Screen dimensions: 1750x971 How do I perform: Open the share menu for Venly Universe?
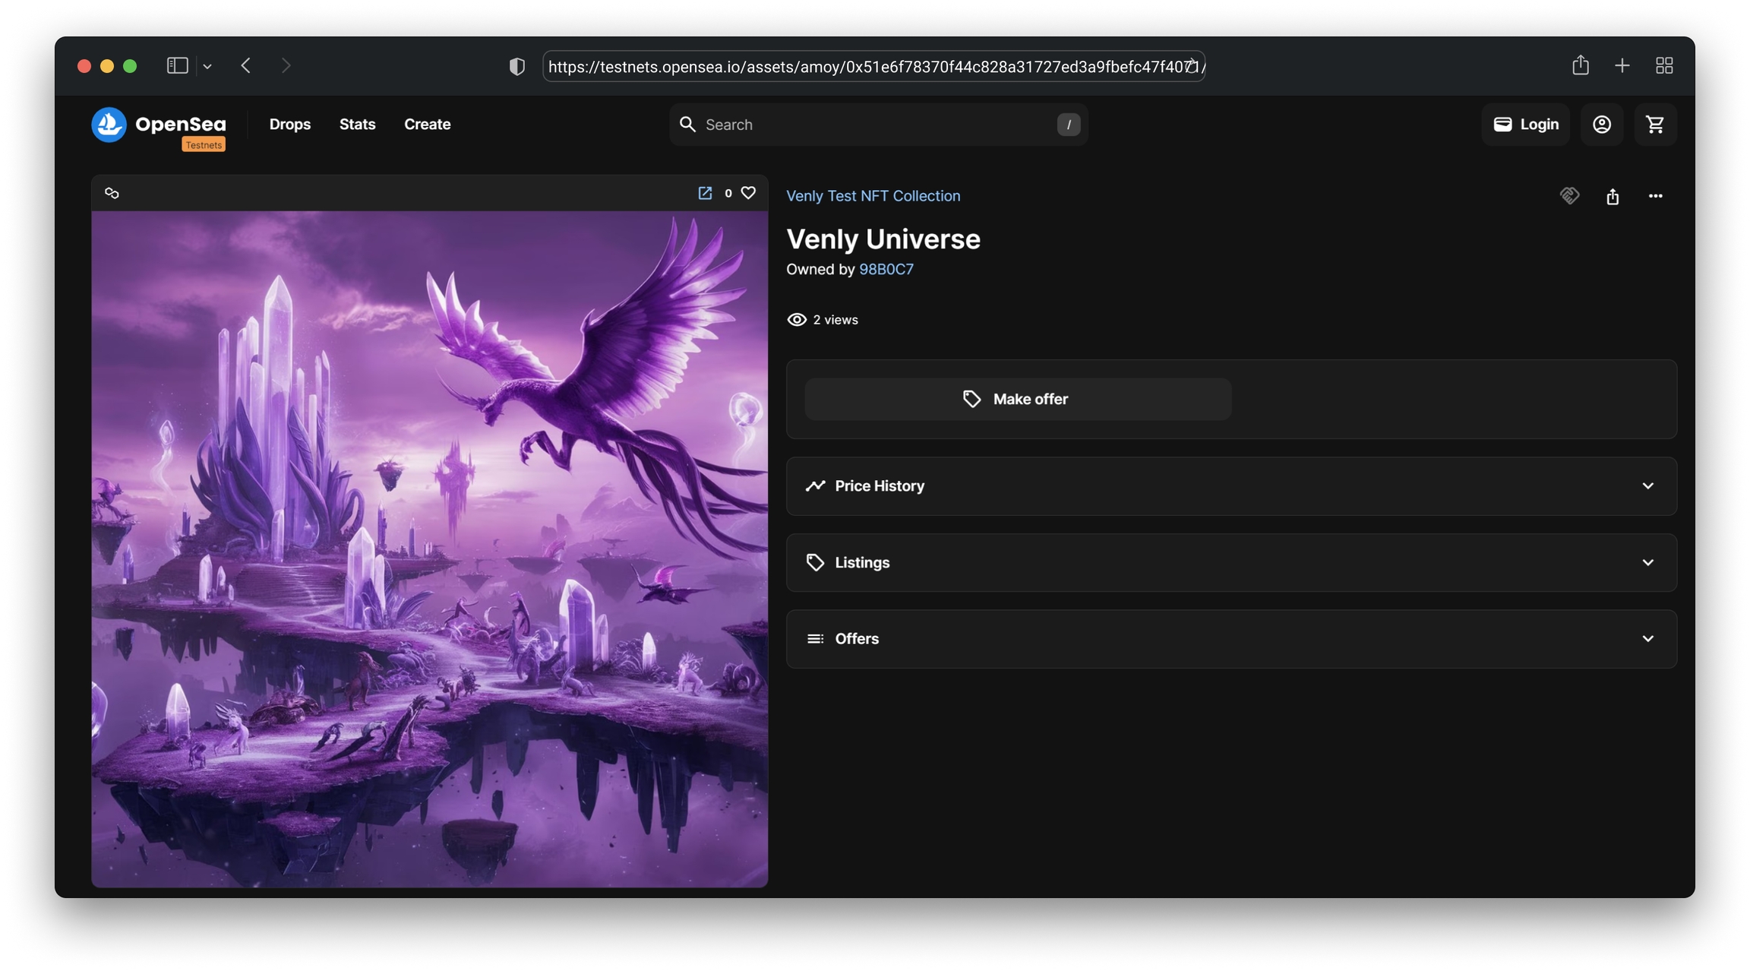pyautogui.click(x=1613, y=196)
